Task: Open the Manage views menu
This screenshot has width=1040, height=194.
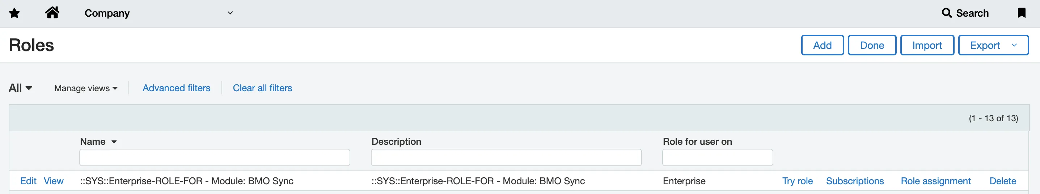Action: click(86, 88)
